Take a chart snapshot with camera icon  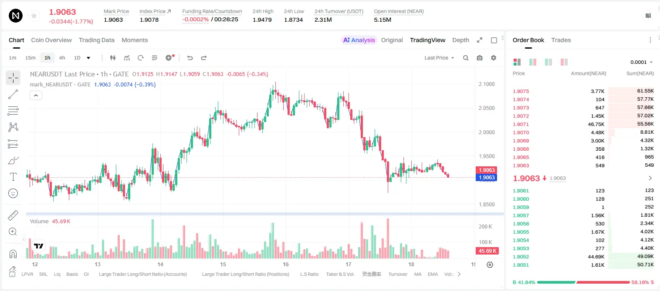[480, 58]
